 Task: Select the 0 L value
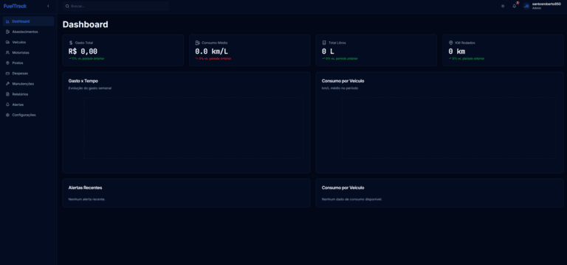click(x=328, y=52)
